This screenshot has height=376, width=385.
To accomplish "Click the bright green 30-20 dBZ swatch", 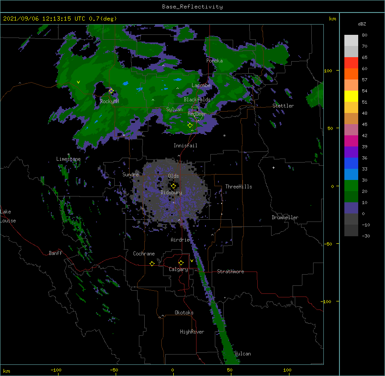I will click(x=351, y=186).
